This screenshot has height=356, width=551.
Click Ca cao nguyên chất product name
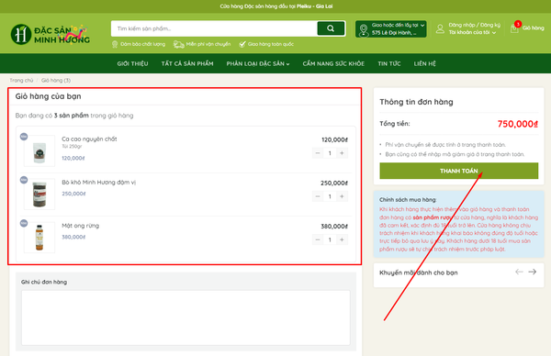point(89,139)
